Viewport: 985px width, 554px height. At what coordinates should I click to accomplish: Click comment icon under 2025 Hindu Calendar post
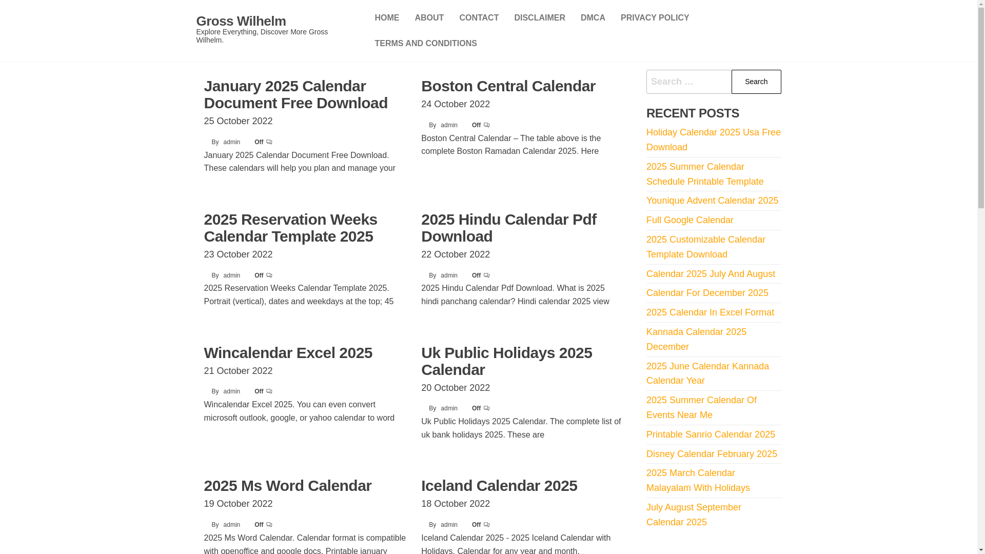pos(486,275)
